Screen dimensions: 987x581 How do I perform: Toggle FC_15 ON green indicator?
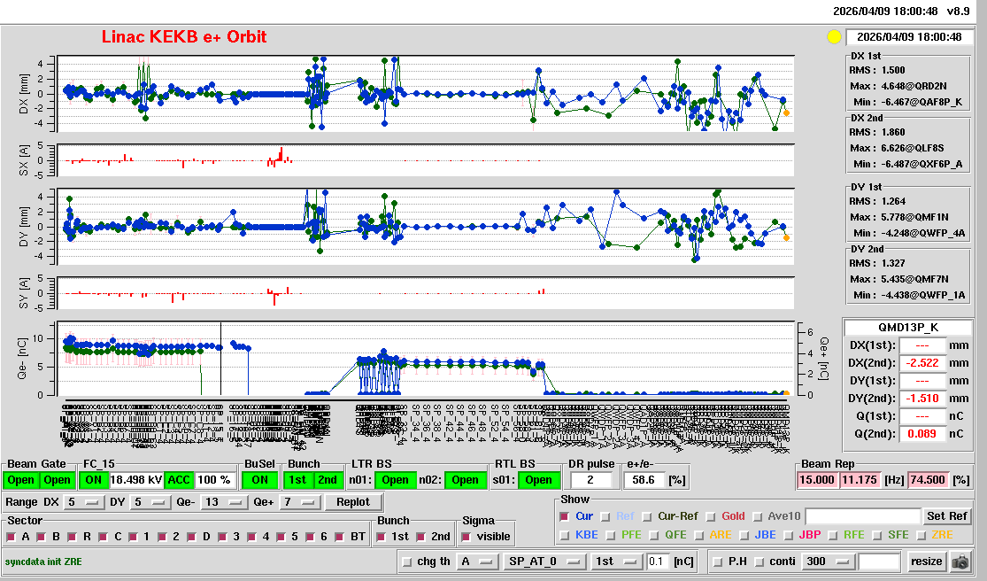(93, 480)
